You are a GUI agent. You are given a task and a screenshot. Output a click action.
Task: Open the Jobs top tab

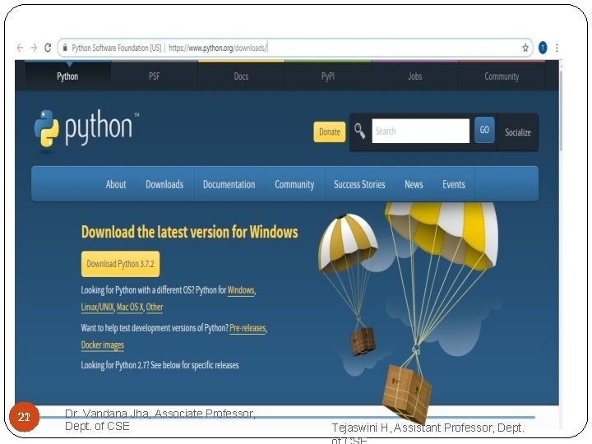[415, 76]
